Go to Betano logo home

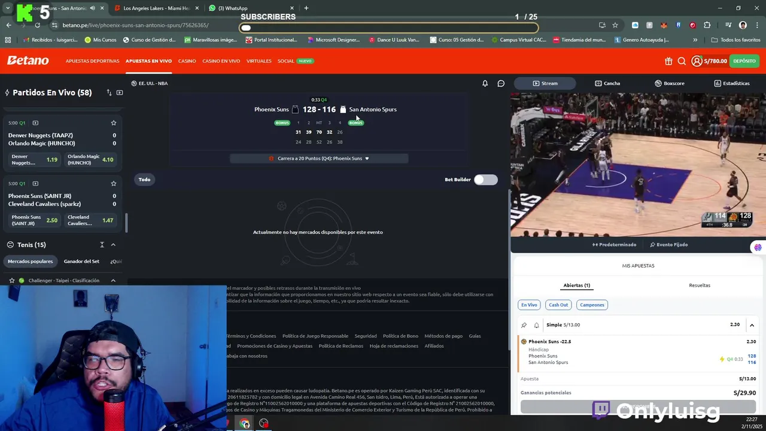coord(28,60)
